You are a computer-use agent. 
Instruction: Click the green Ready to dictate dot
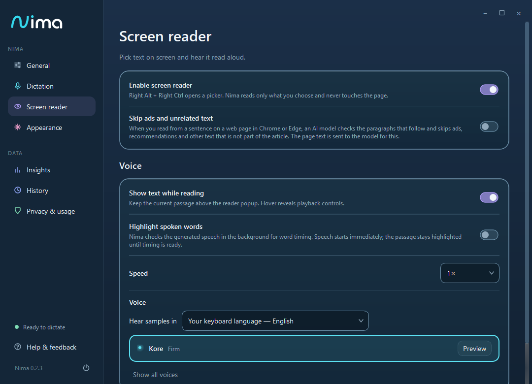coord(17,327)
